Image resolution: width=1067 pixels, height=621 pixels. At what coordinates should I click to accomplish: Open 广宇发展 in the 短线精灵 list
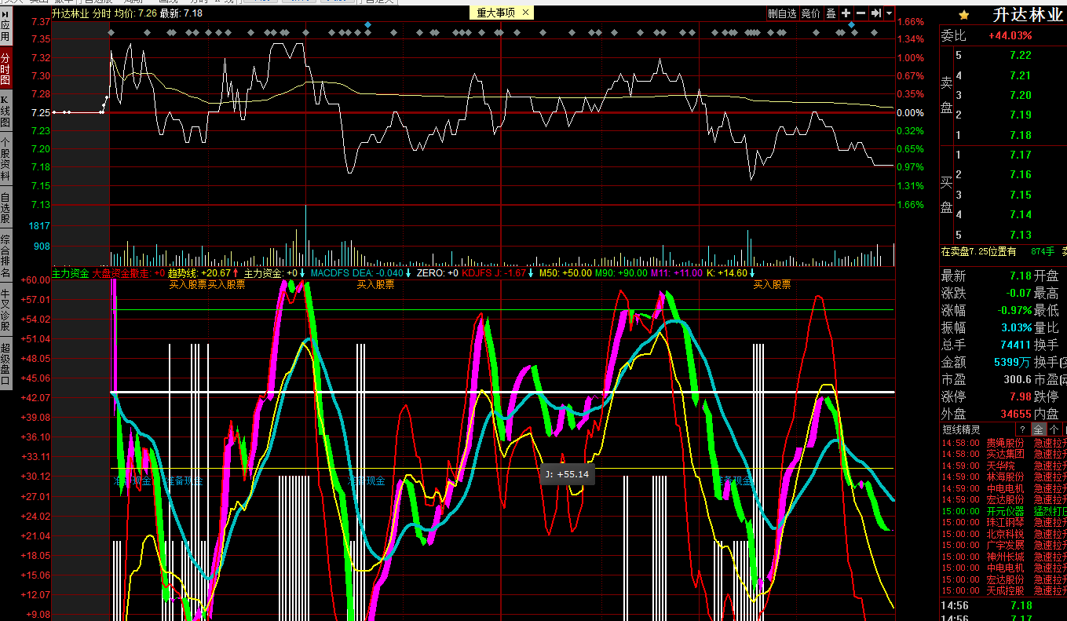(x=1005, y=545)
